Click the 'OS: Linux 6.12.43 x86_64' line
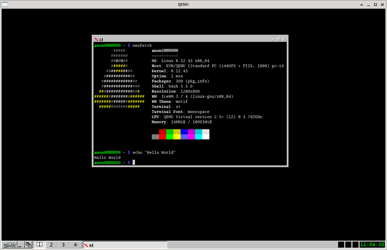The height and width of the screenshot is (250, 387). click(181, 61)
